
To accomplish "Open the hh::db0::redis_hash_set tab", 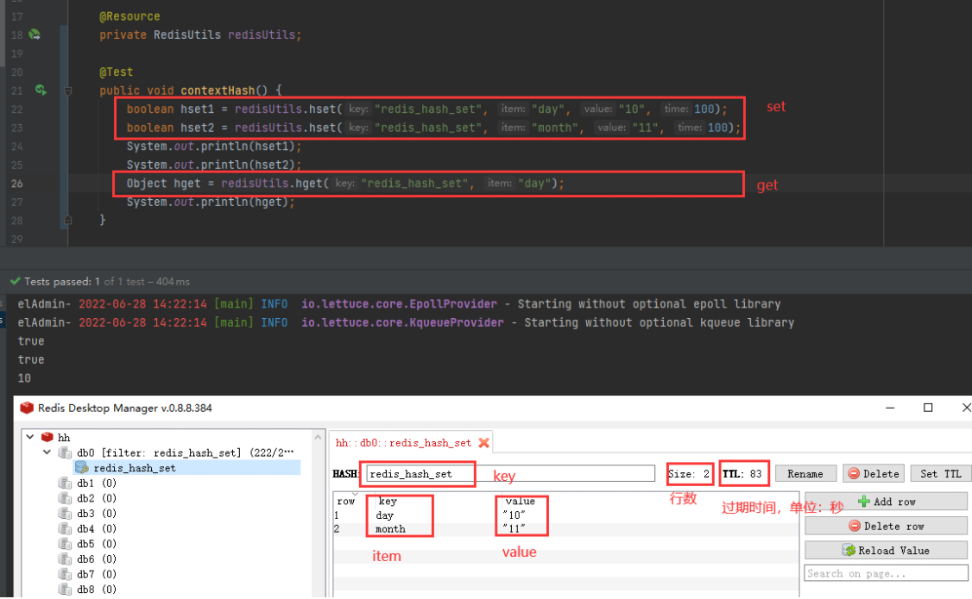I will tap(403, 443).
